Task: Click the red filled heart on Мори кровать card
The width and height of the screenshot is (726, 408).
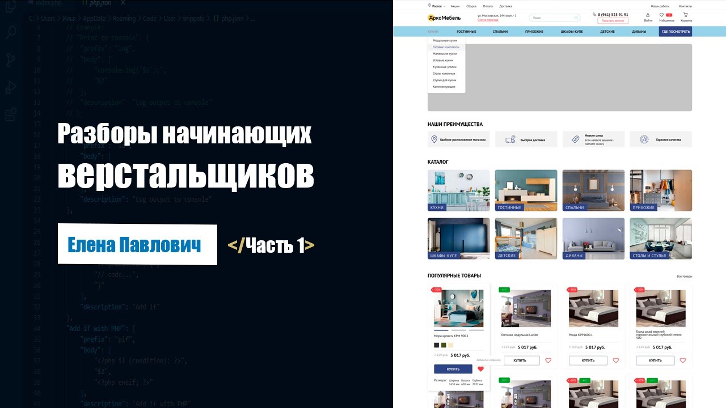Action: coord(480,369)
